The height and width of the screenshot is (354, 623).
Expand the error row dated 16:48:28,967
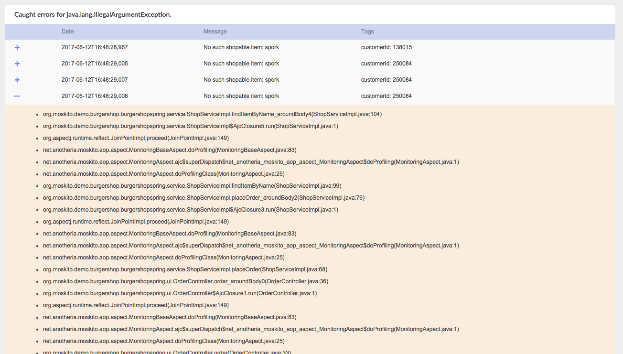pos(17,47)
